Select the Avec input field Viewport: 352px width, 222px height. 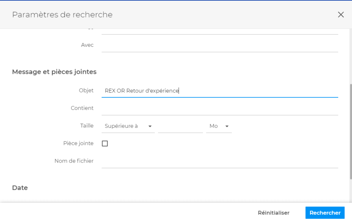click(220, 45)
